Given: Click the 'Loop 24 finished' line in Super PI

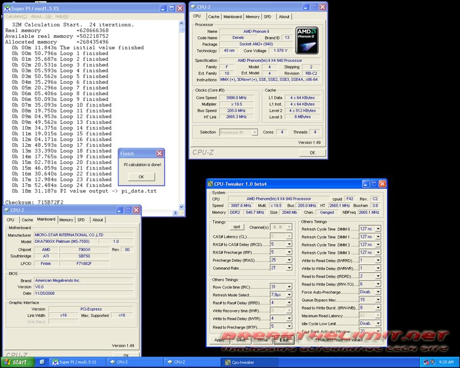Looking at the screenshot, I should (x=61, y=185).
